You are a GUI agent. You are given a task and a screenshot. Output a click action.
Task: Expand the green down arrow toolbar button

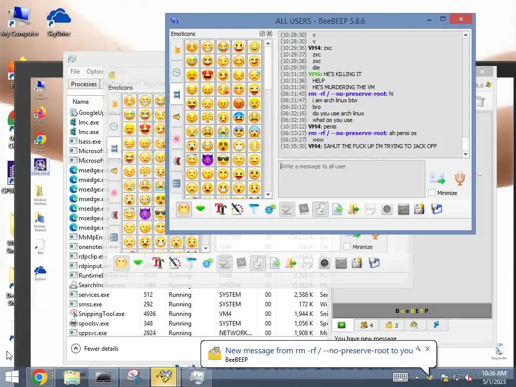point(201,209)
